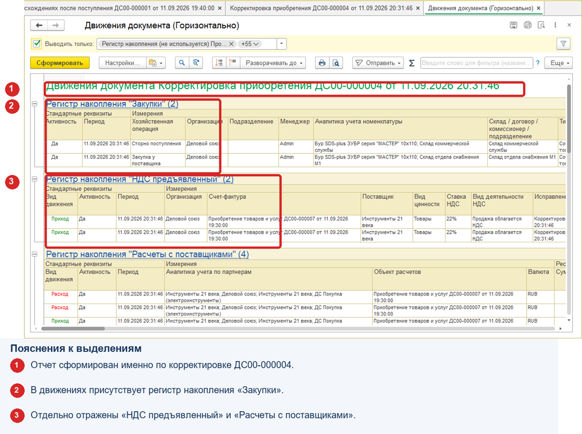Open the Регистр накопления "Закупки" link

click(112, 104)
